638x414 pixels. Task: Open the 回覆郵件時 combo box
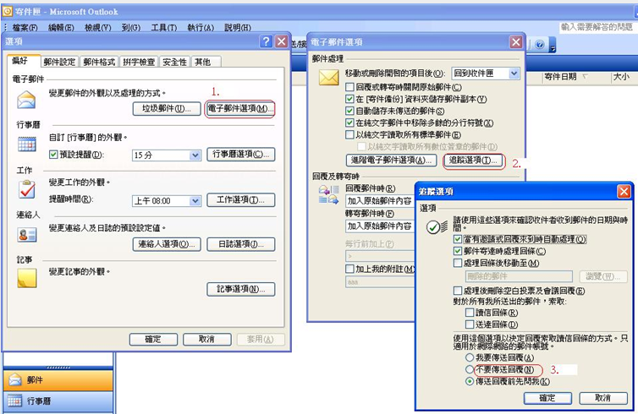pos(380,201)
